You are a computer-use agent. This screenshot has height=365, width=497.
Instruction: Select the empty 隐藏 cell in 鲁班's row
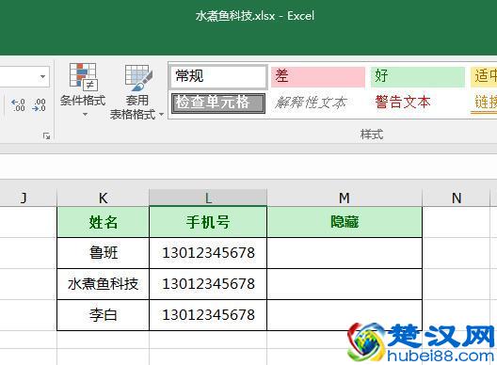(x=345, y=253)
